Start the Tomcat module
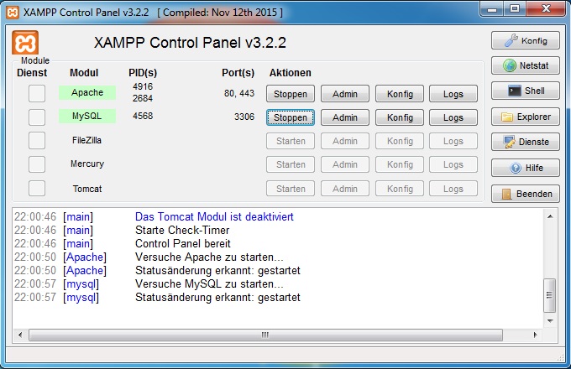 (291, 189)
